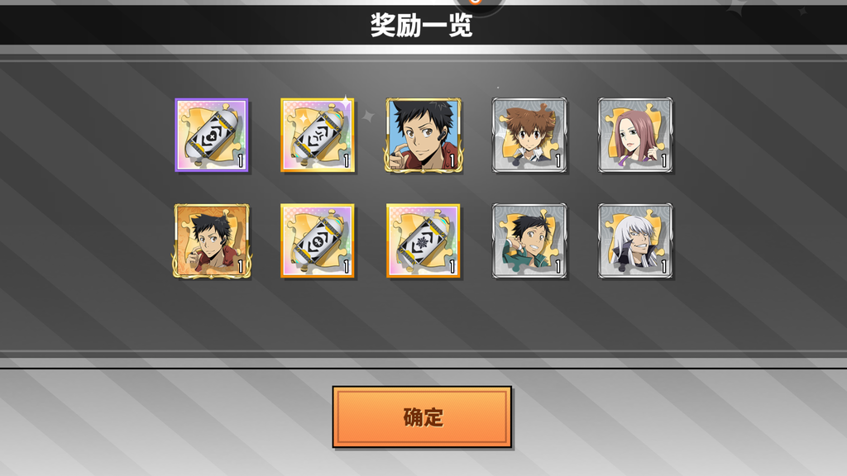Viewport: 847px width, 476px height.
Task: Select the pink-haired woman puzzle piece reward
Action: click(x=635, y=135)
